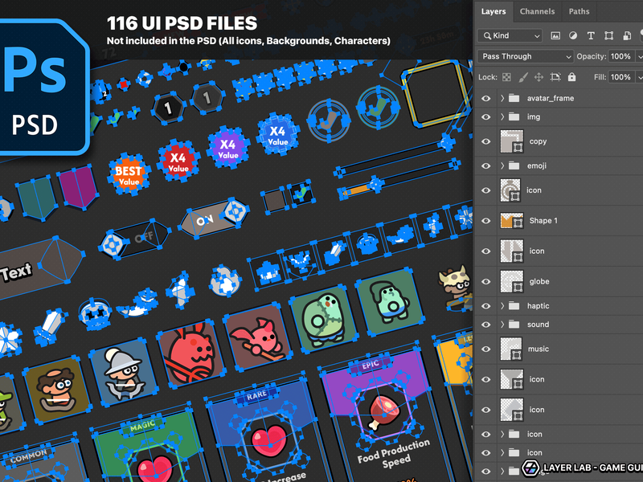
Task: Select the layer name "Shape 1"
Action: pyautogui.click(x=543, y=220)
